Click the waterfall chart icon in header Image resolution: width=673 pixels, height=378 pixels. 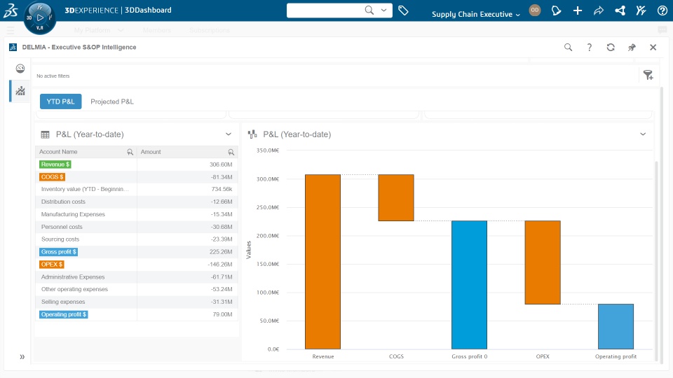click(252, 134)
